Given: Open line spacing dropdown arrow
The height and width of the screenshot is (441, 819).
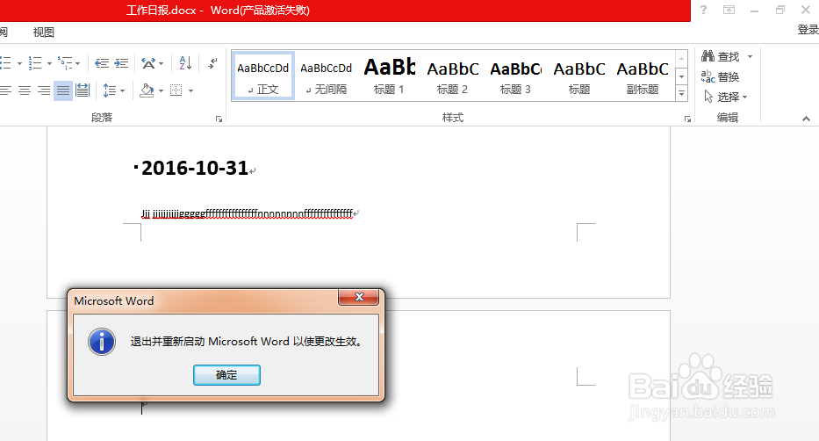Looking at the screenshot, I should [122, 90].
